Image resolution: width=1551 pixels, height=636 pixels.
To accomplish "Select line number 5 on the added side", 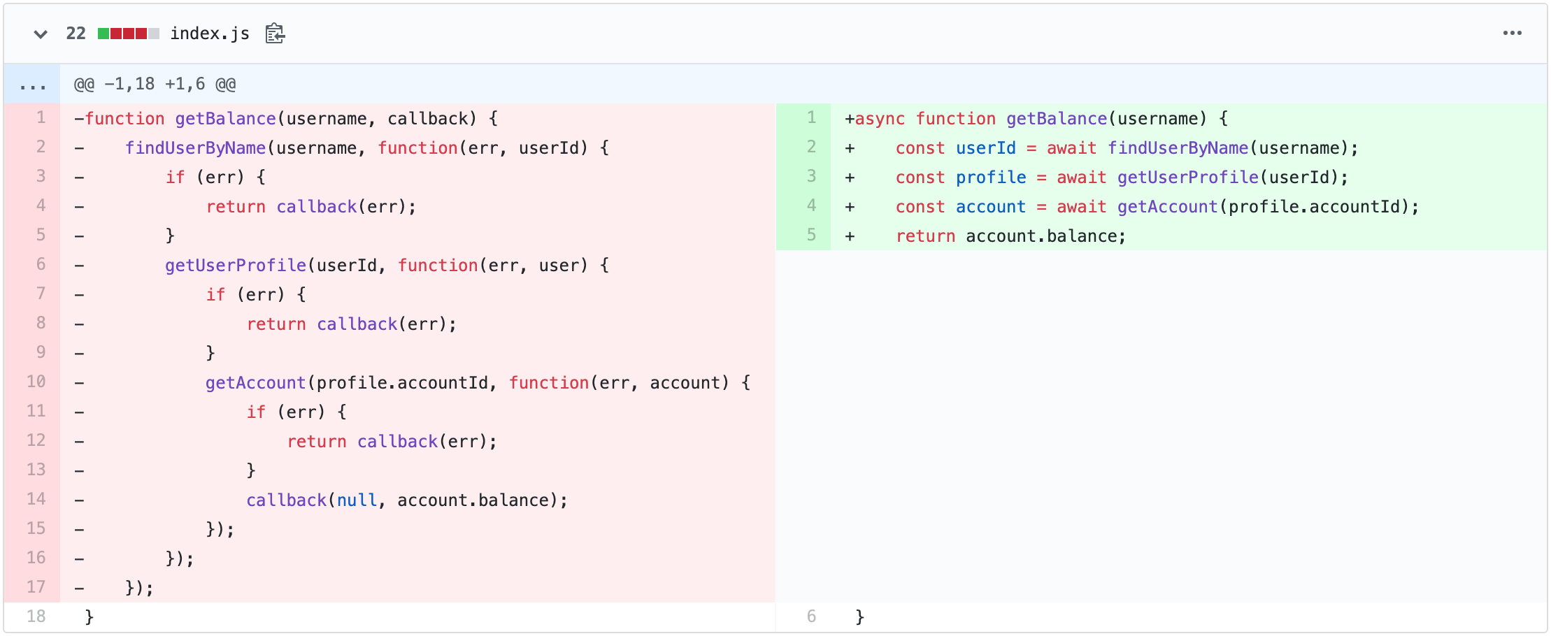I will click(x=812, y=236).
